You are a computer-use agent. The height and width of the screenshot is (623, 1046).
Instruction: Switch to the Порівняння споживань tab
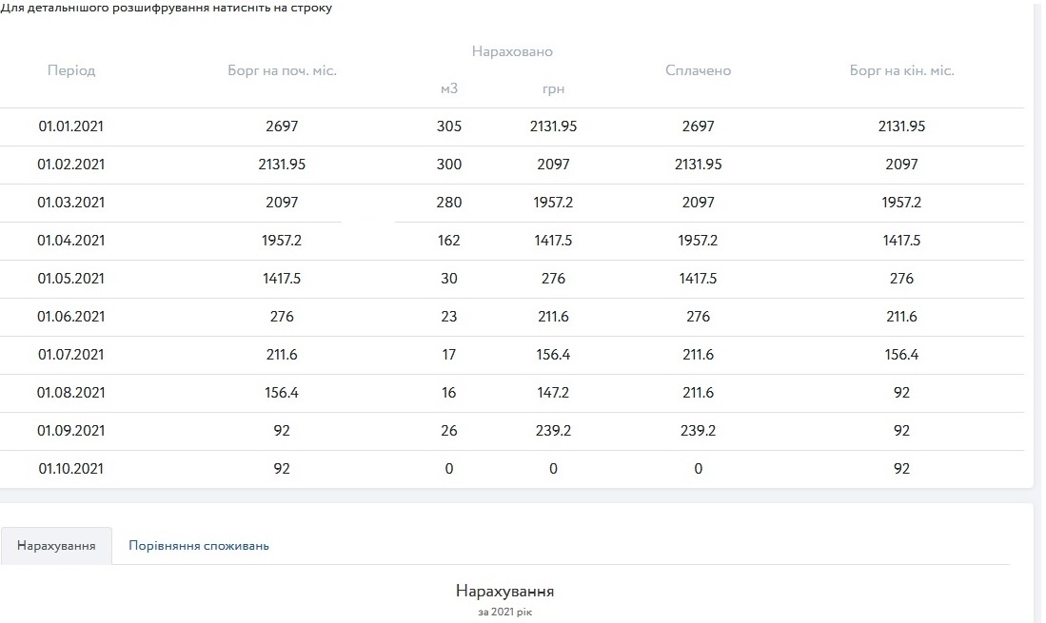[199, 546]
